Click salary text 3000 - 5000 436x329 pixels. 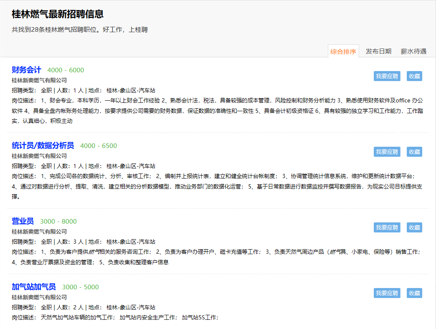80,287
